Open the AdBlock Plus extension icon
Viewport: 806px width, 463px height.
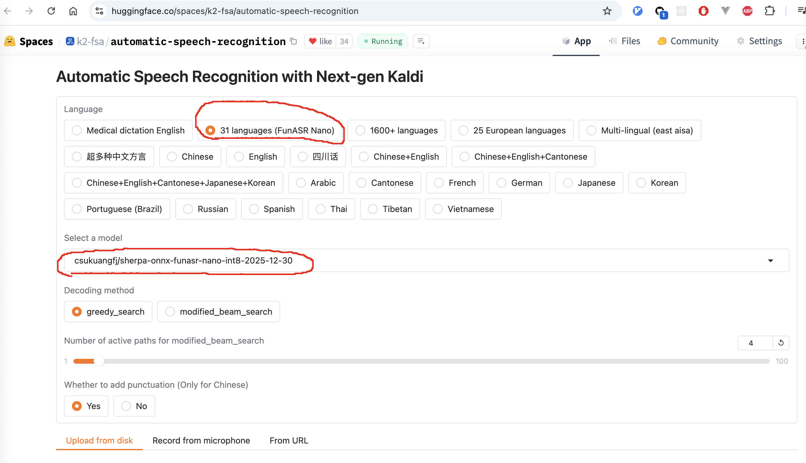click(747, 11)
